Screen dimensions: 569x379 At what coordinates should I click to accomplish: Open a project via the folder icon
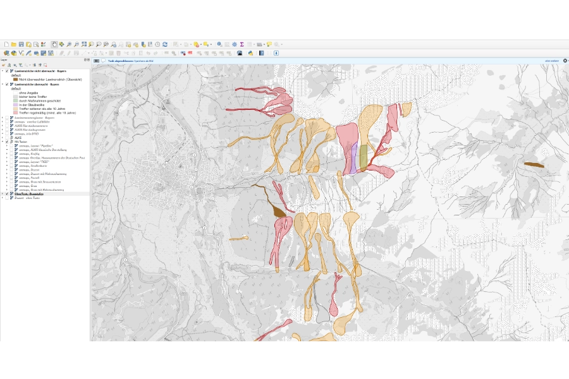pos(14,44)
